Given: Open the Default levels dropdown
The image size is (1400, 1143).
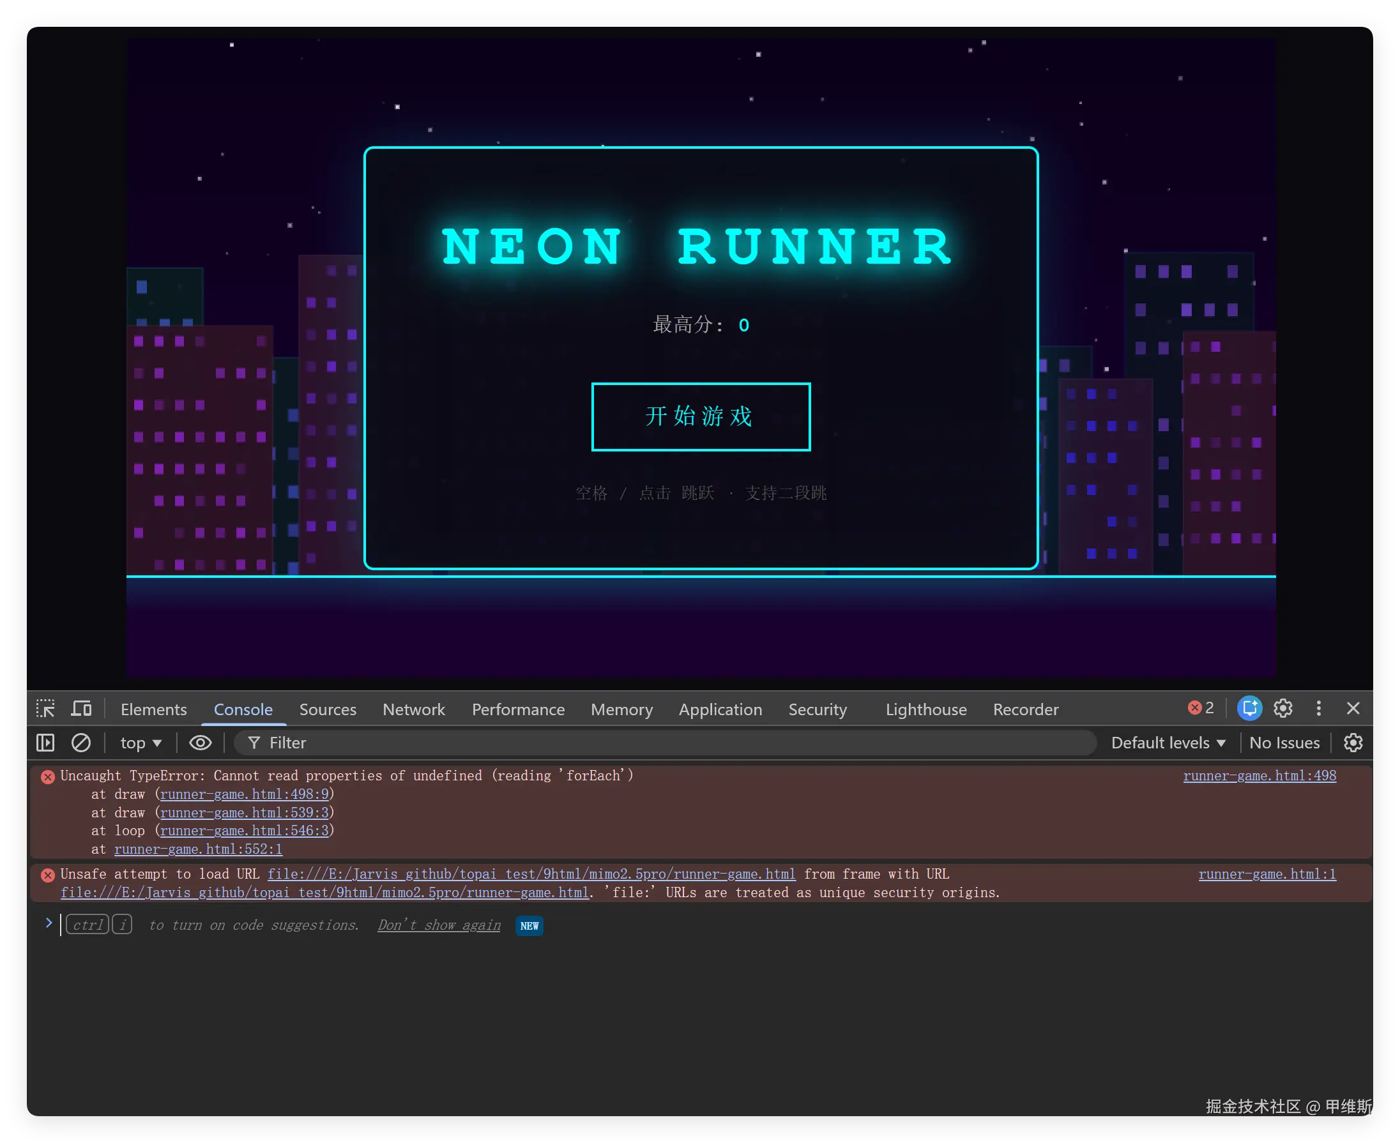Looking at the screenshot, I should tap(1168, 743).
